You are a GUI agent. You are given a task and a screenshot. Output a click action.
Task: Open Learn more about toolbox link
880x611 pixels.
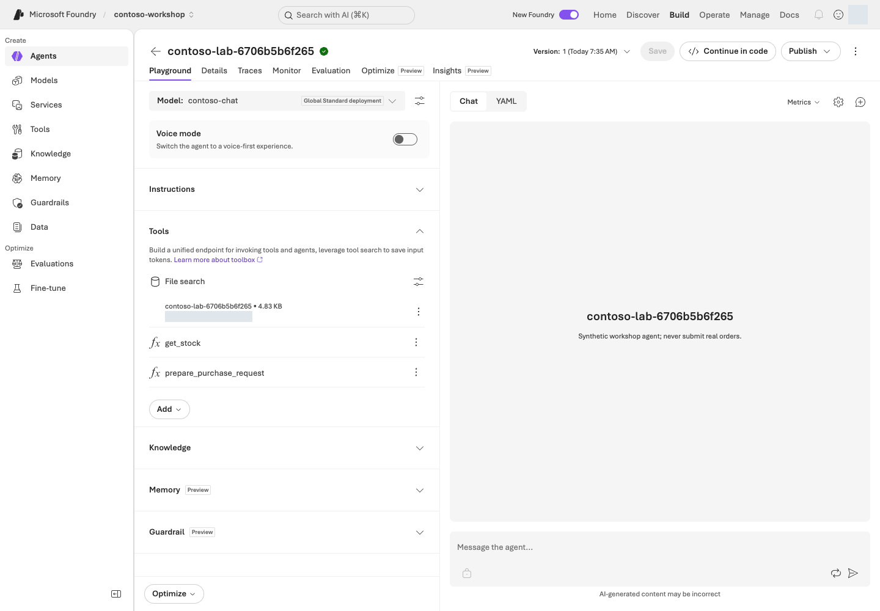218,260
